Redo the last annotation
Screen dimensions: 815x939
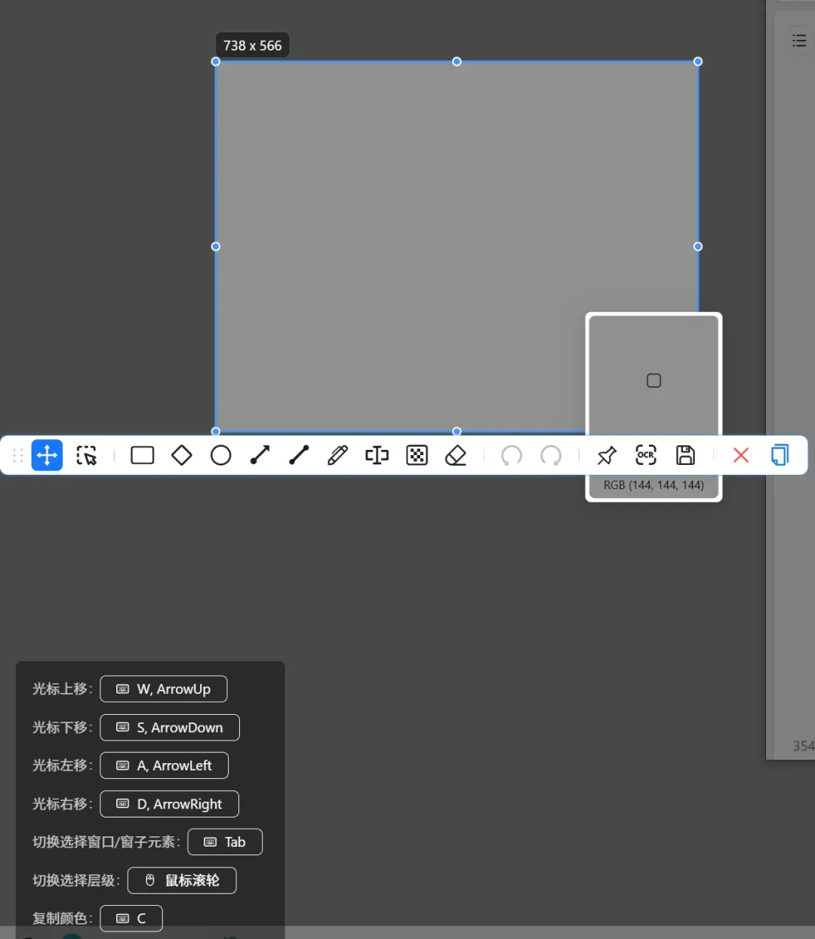point(551,455)
